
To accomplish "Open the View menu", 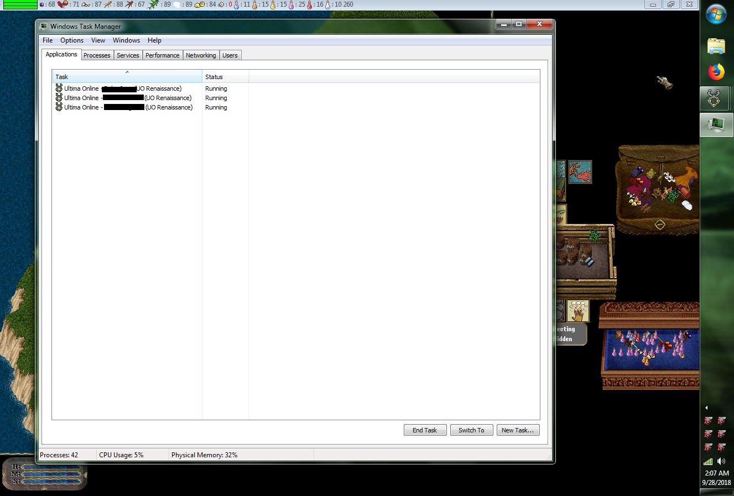I will point(98,40).
